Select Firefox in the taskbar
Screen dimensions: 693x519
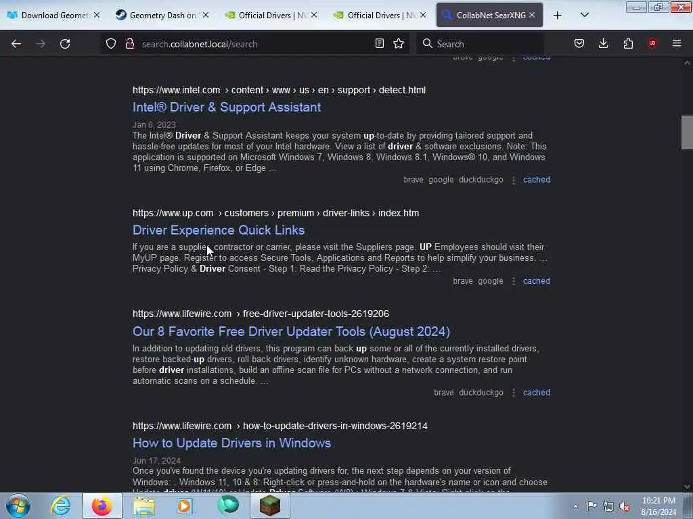102,505
